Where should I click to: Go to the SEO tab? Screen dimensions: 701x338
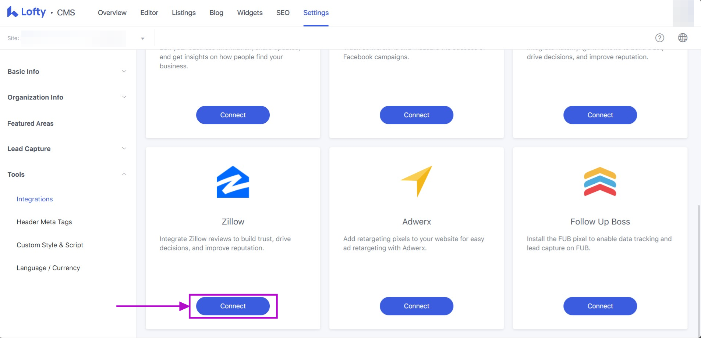283,13
